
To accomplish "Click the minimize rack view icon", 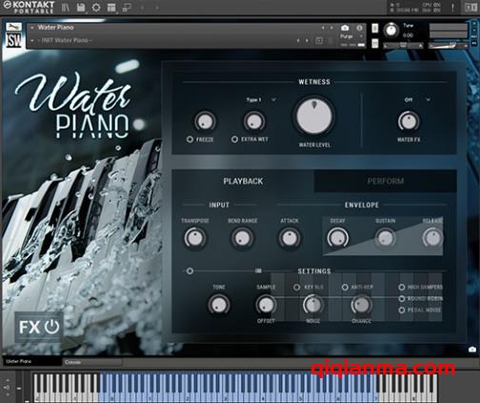I will [127, 8].
